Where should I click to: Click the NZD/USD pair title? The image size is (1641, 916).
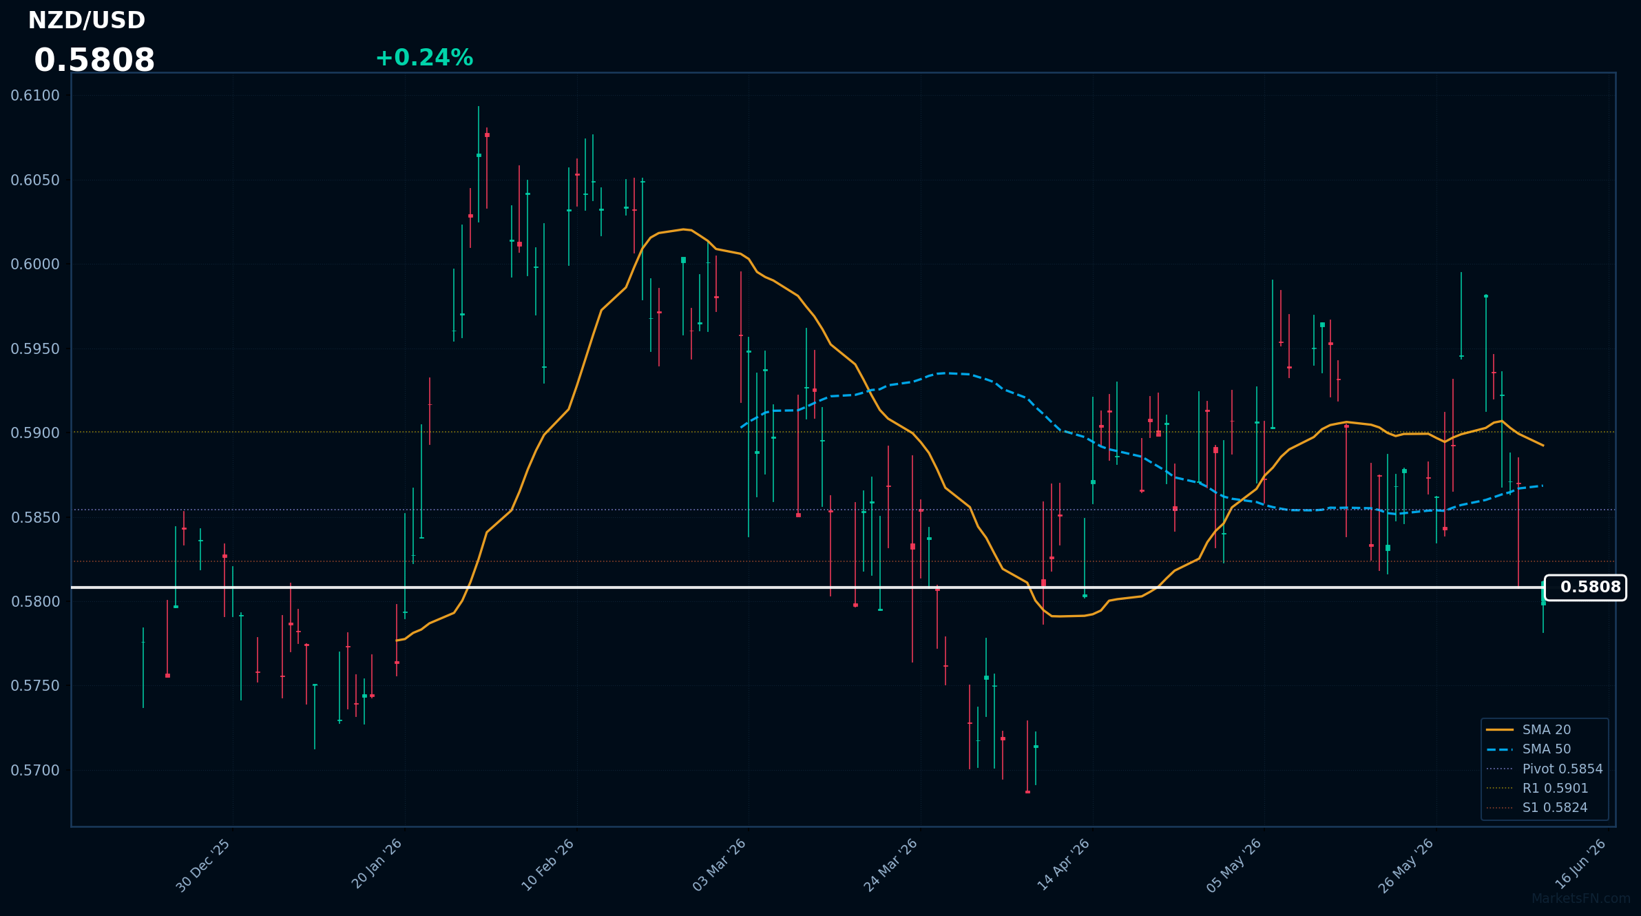pos(87,21)
